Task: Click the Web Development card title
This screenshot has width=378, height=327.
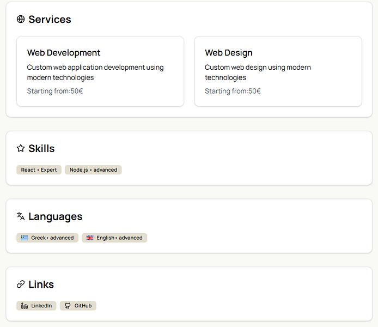Action: pyautogui.click(x=64, y=53)
